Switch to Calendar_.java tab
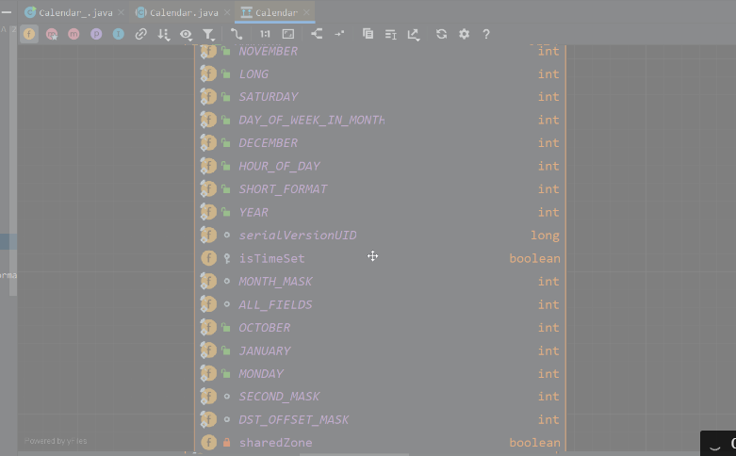736x456 pixels. click(x=75, y=12)
